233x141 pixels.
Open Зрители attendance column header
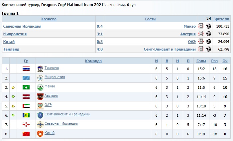[221, 19]
